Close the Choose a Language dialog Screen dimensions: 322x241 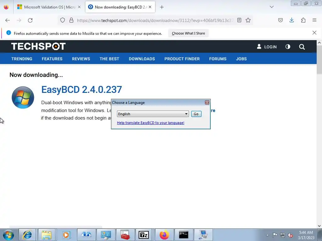coord(207,103)
